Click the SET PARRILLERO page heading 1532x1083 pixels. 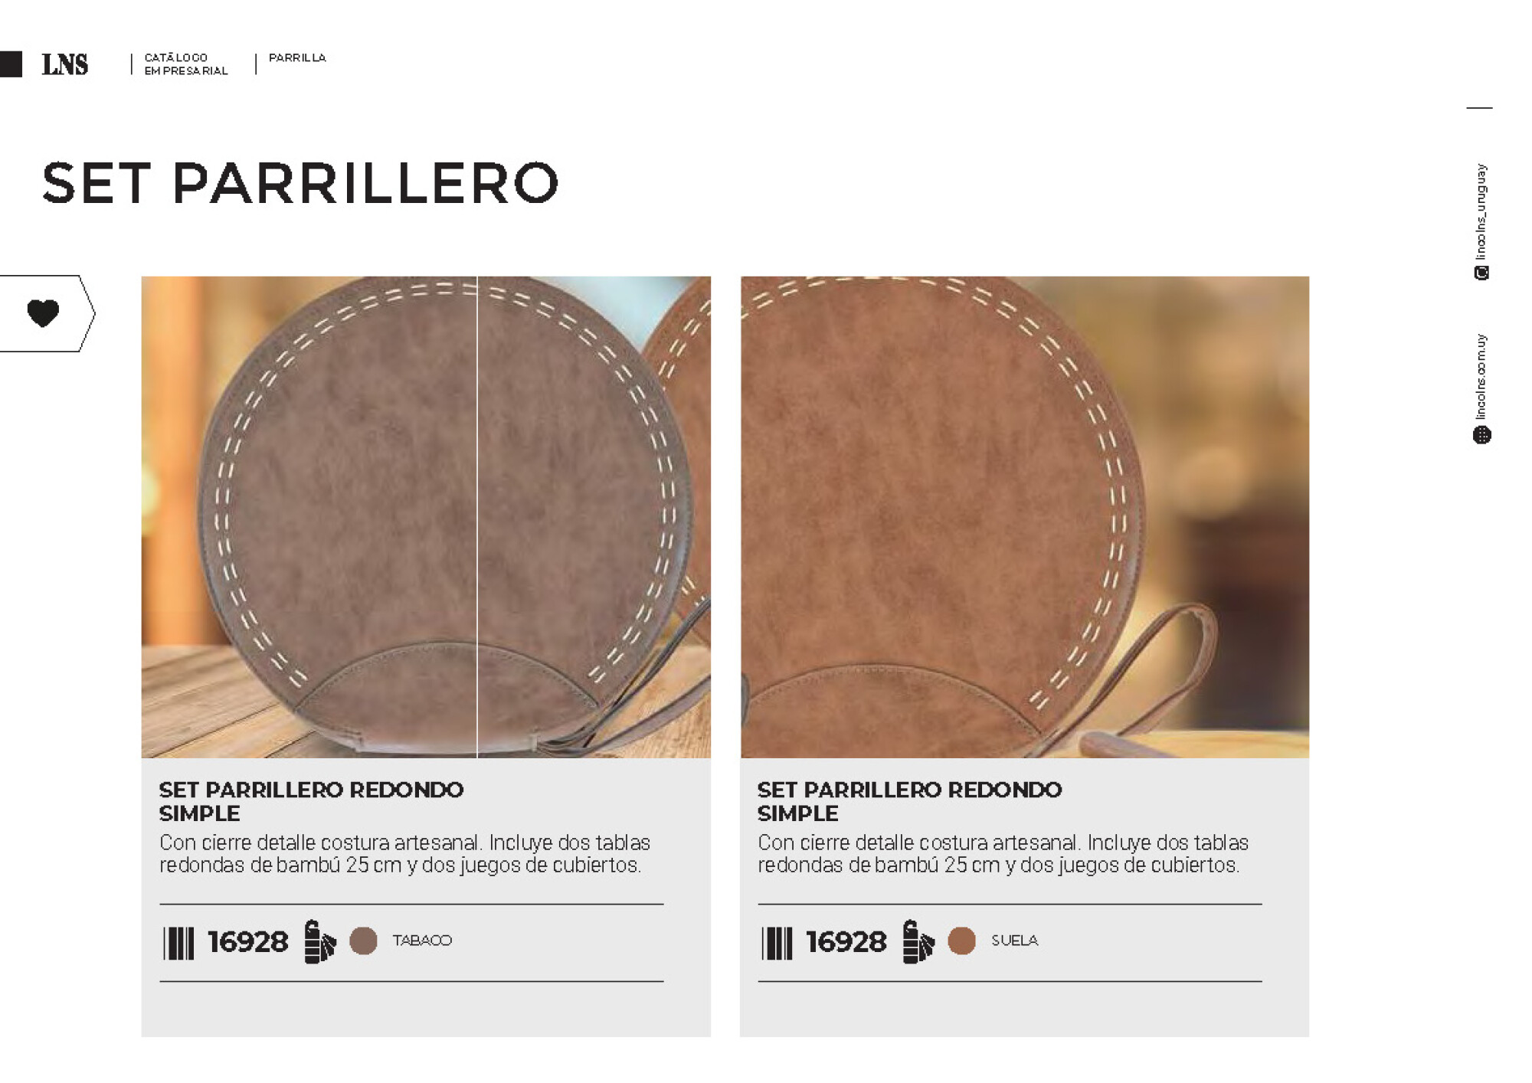pyautogui.click(x=300, y=184)
